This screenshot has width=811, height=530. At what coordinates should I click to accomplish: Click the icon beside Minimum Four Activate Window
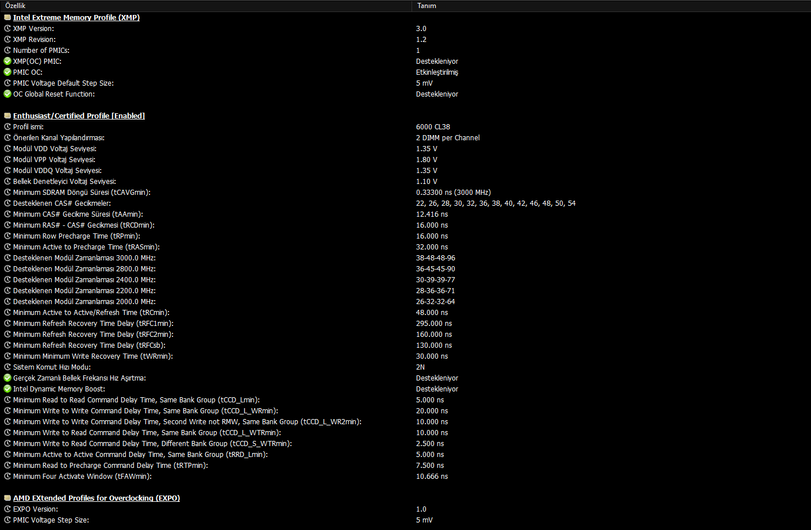click(x=7, y=477)
